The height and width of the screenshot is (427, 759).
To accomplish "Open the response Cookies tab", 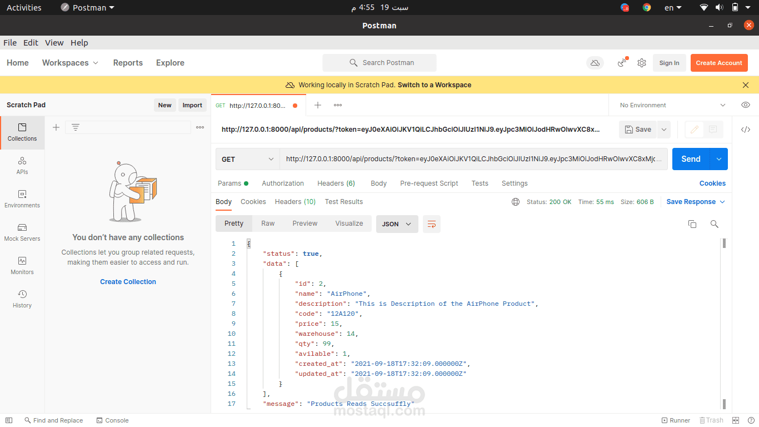I will tap(253, 202).
